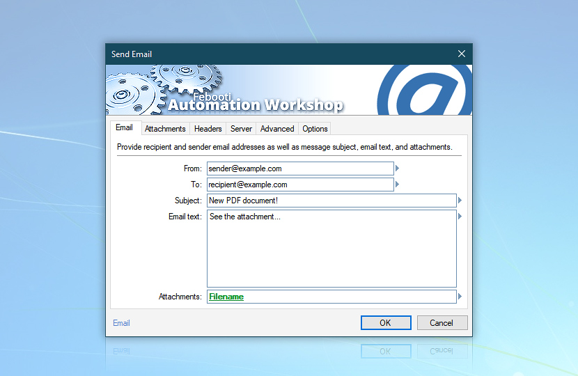Open the Email help link at bottom
The width and height of the screenshot is (578, 376).
pyautogui.click(x=121, y=323)
